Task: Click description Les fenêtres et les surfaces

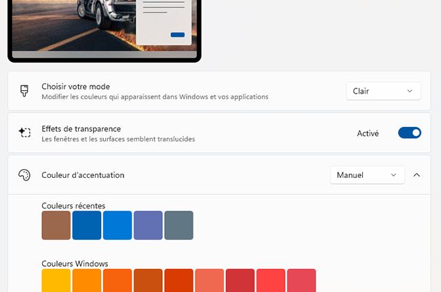Action: coord(118,139)
